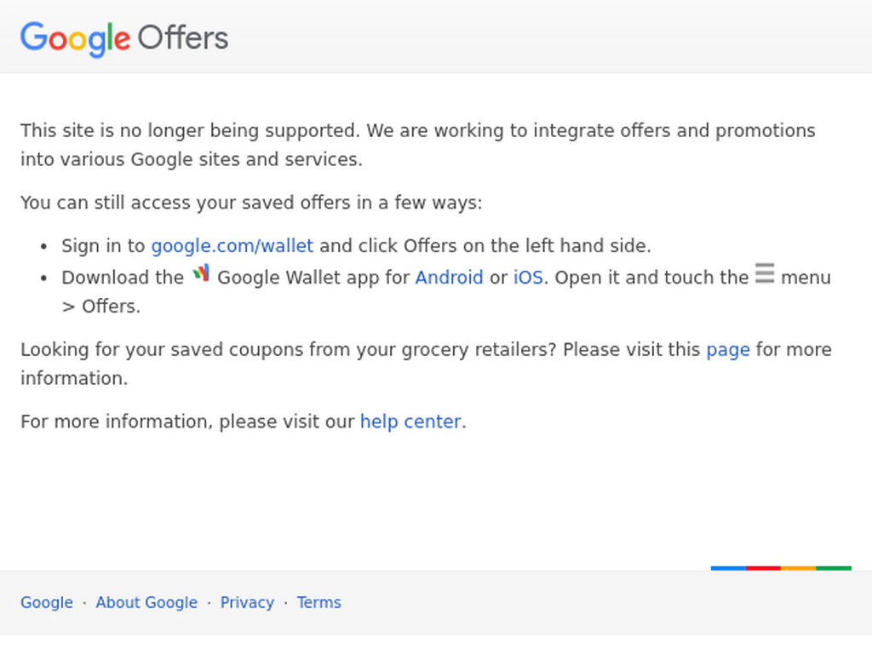Image resolution: width=872 pixels, height=654 pixels.
Task: Open About Google in the footer
Action: pos(146,603)
